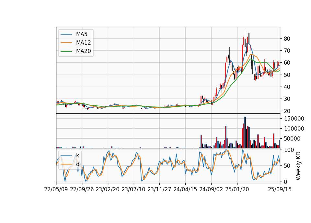
Task: Click the blue MA5 line sample in legend
Action: click(66, 34)
